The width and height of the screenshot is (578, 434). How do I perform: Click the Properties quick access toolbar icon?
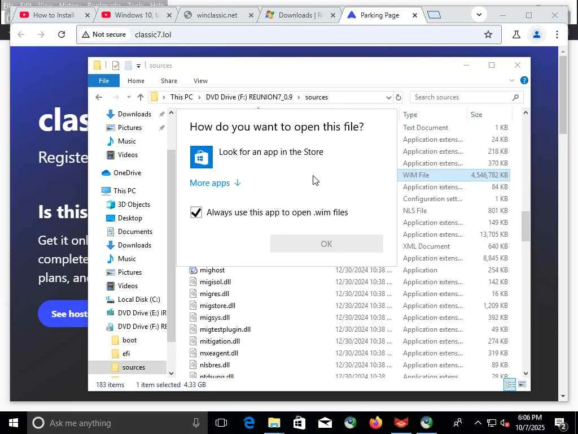[x=115, y=66]
